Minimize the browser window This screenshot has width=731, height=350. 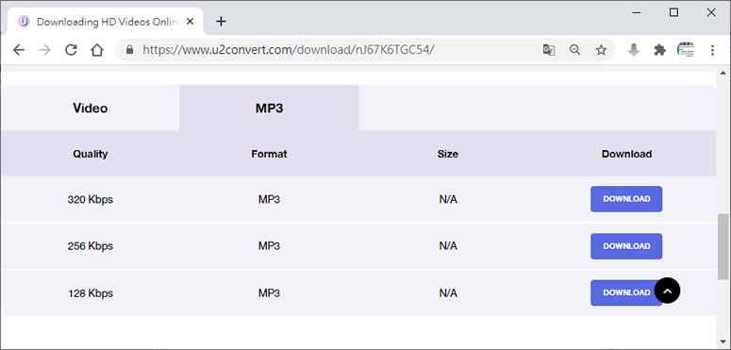pyautogui.click(x=637, y=13)
